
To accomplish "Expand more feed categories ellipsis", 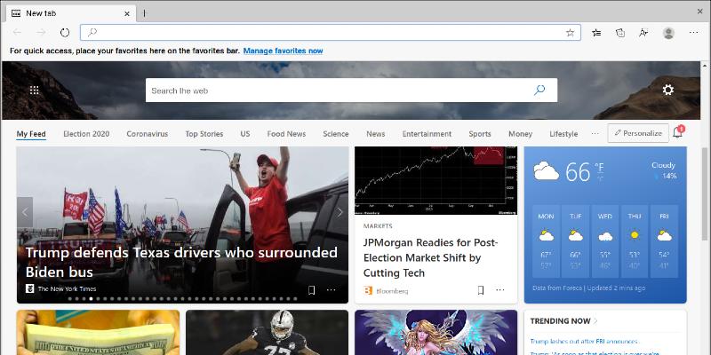I will [x=595, y=134].
